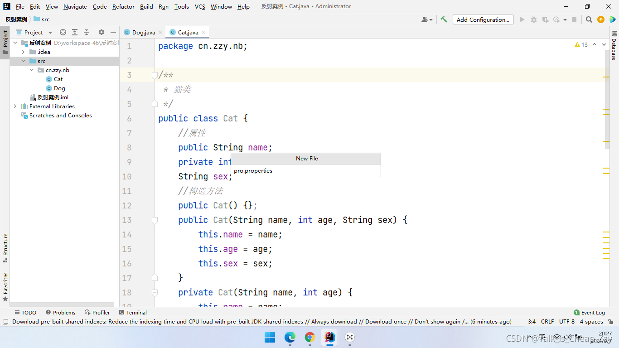Viewport: 619px width, 348px height.
Task: Open the Project panel gear options
Action: [102, 32]
